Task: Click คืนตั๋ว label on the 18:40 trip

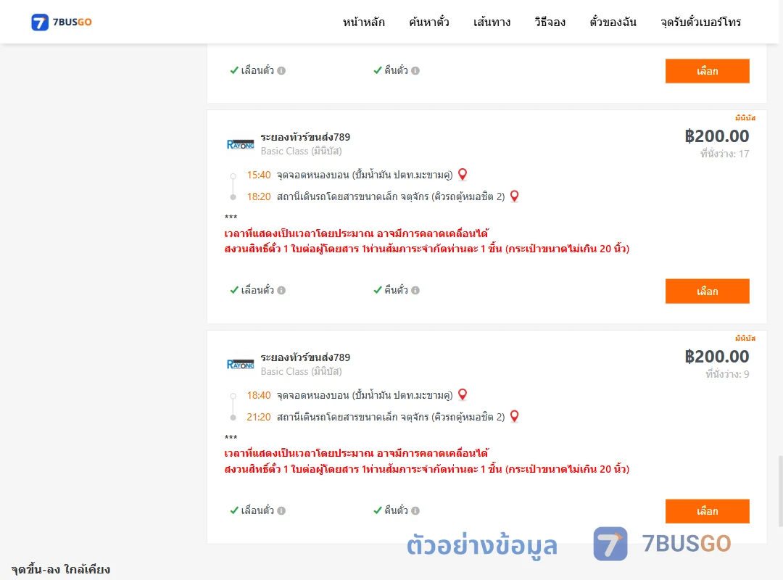Action: click(396, 510)
